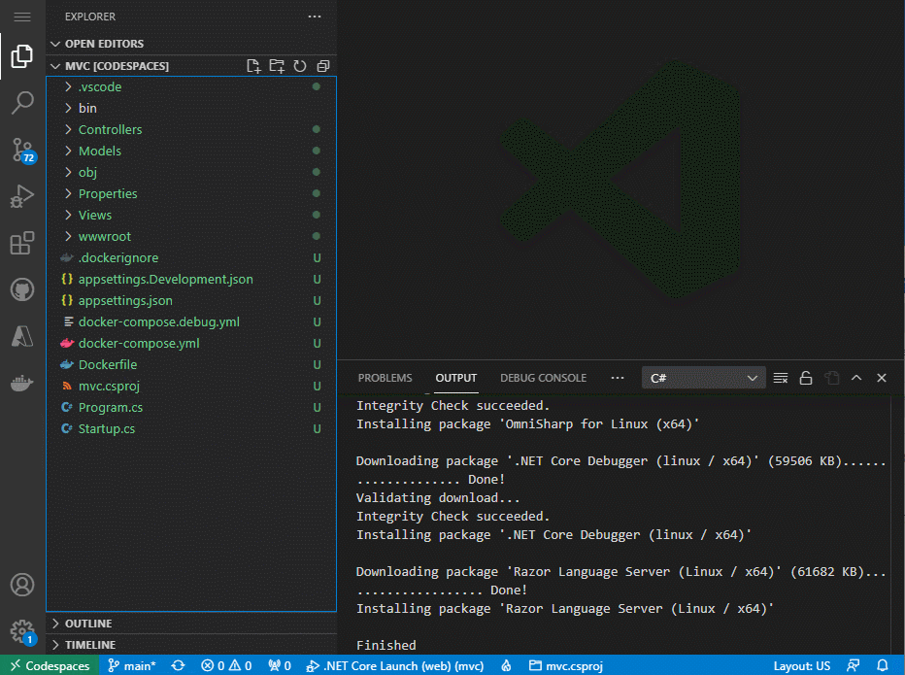
Task: Open the application hamburger menu
Action: click(x=22, y=17)
